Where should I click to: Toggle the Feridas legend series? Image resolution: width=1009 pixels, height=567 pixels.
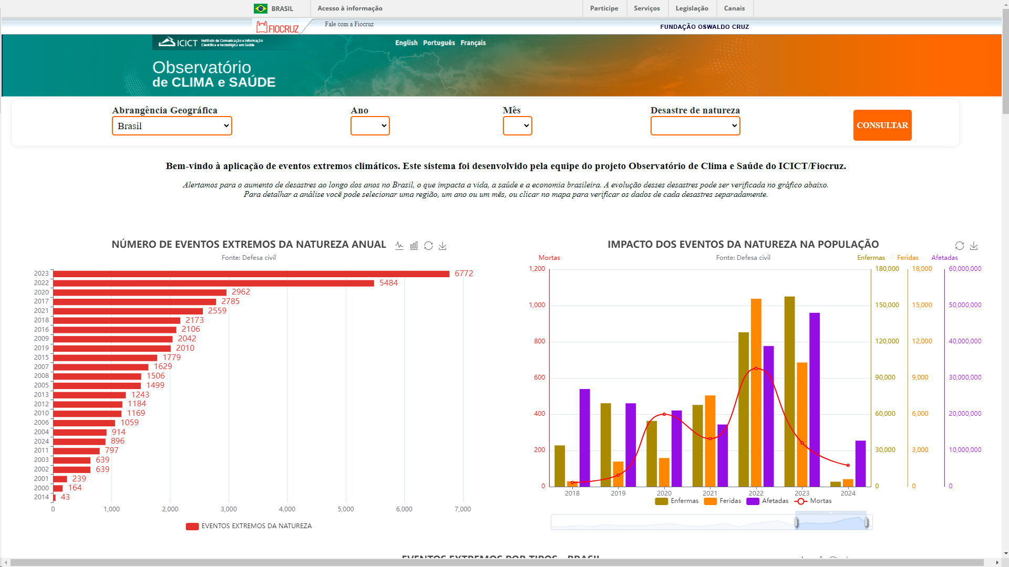723,501
